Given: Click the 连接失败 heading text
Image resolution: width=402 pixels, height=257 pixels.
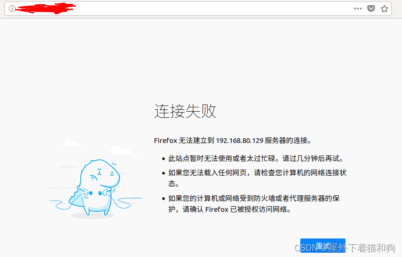Looking at the screenshot, I should tap(185, 111).
